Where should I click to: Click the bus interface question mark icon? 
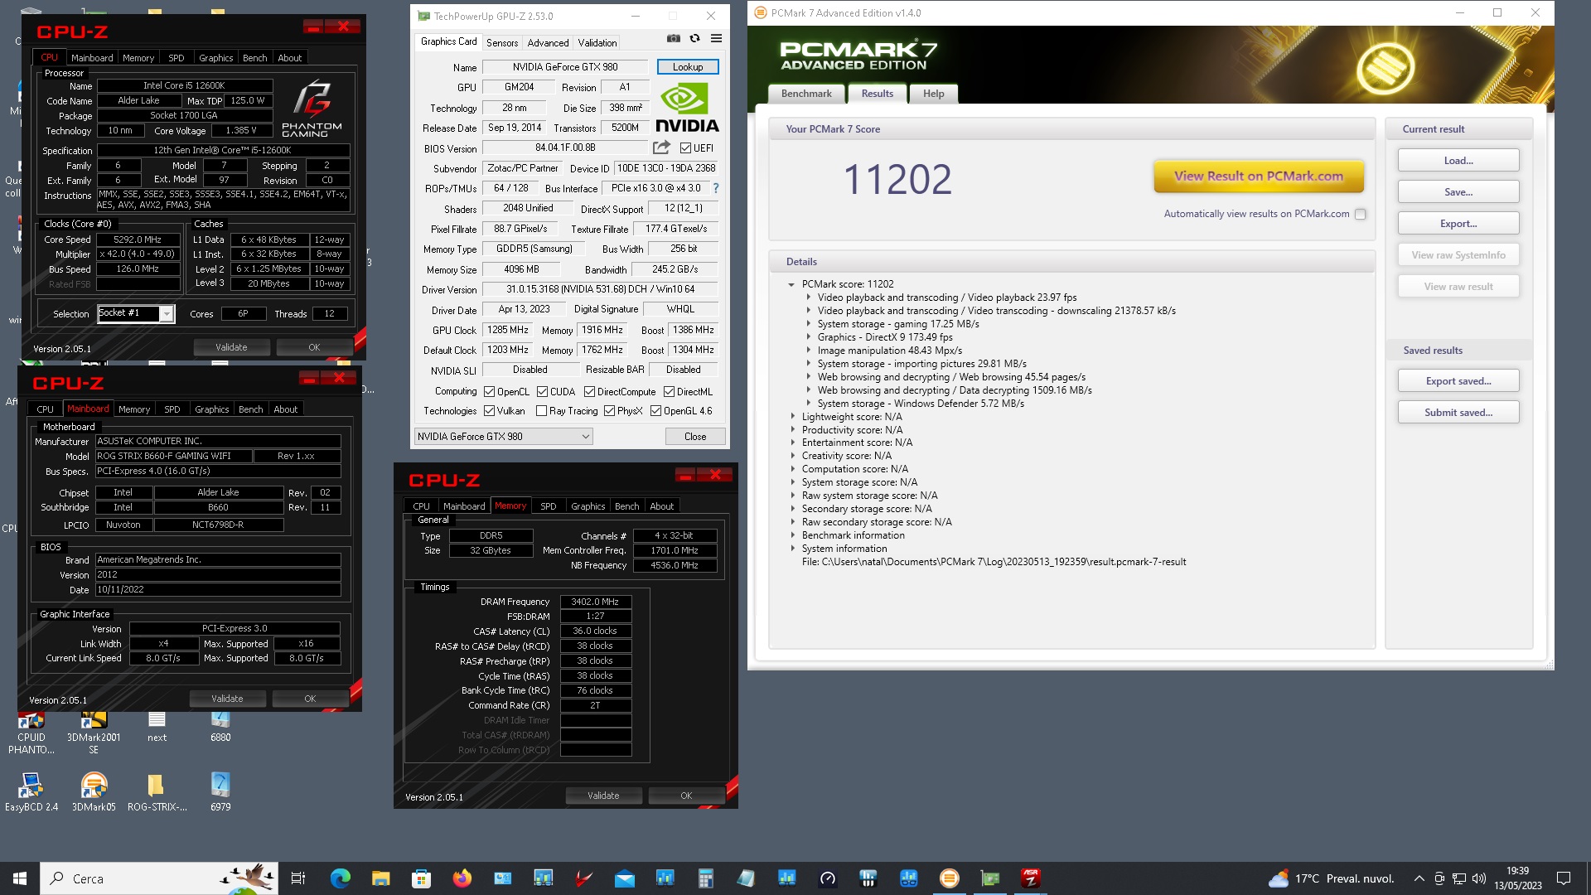click(716, 188)
